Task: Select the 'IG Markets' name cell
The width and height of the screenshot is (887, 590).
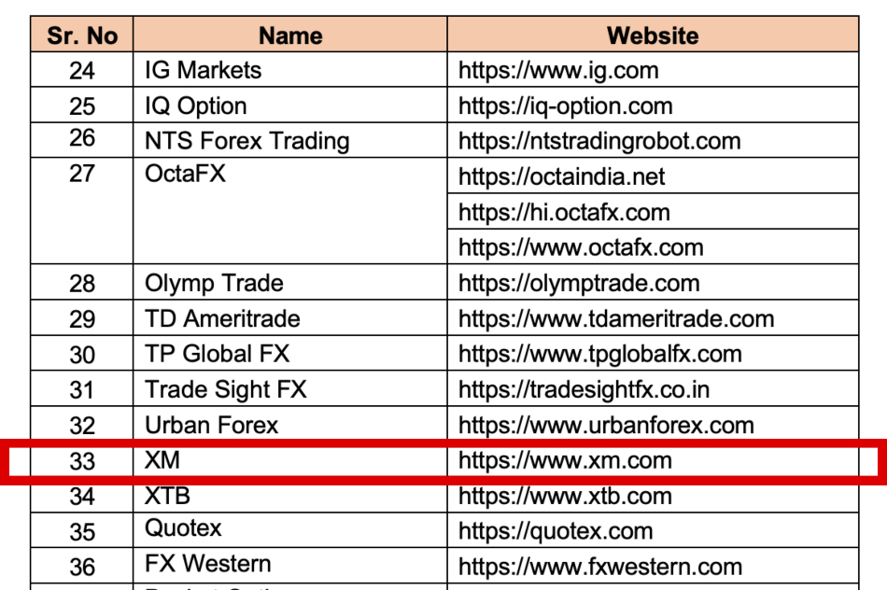Action: (290, 70)
